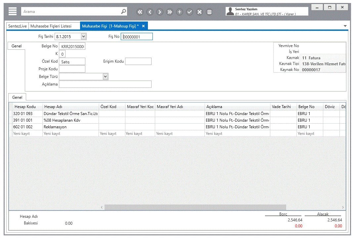Click the Belge No column header
Image resolution: width=353 pixels, height=238 pixels.
tap(310, 106)
